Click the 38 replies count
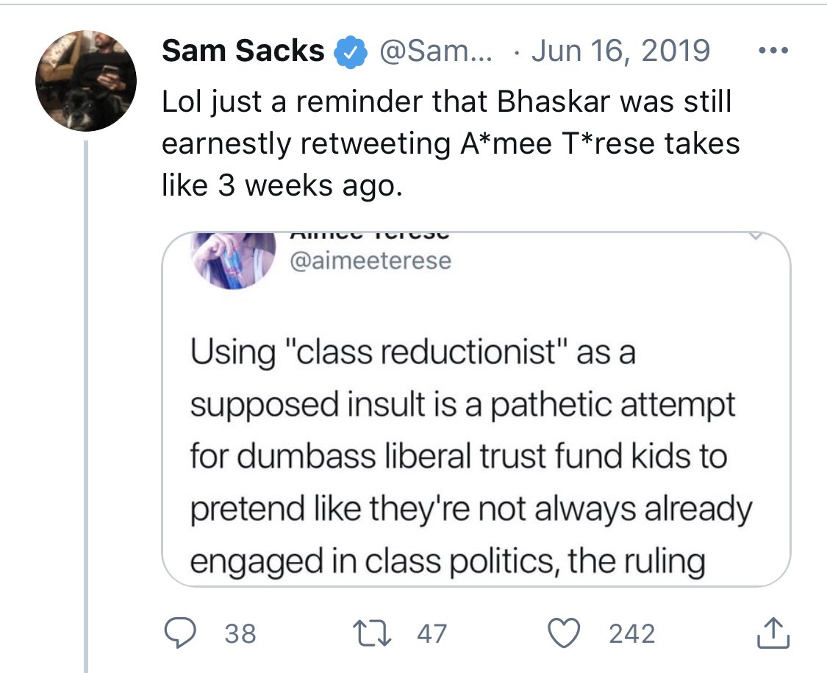The width and height of the screenshot is (827, 673). [x=240, y=633]
